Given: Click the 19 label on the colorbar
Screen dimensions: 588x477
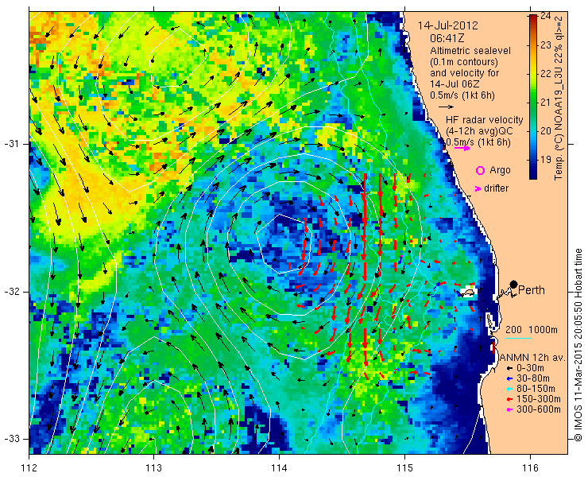Looking at the screenshot, I should click(546, 160).
